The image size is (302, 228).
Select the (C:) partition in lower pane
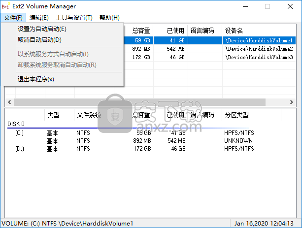coord(19,133)
